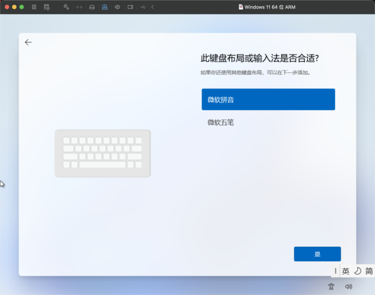Click the camera device icon
375x295 pixels.
130,7
